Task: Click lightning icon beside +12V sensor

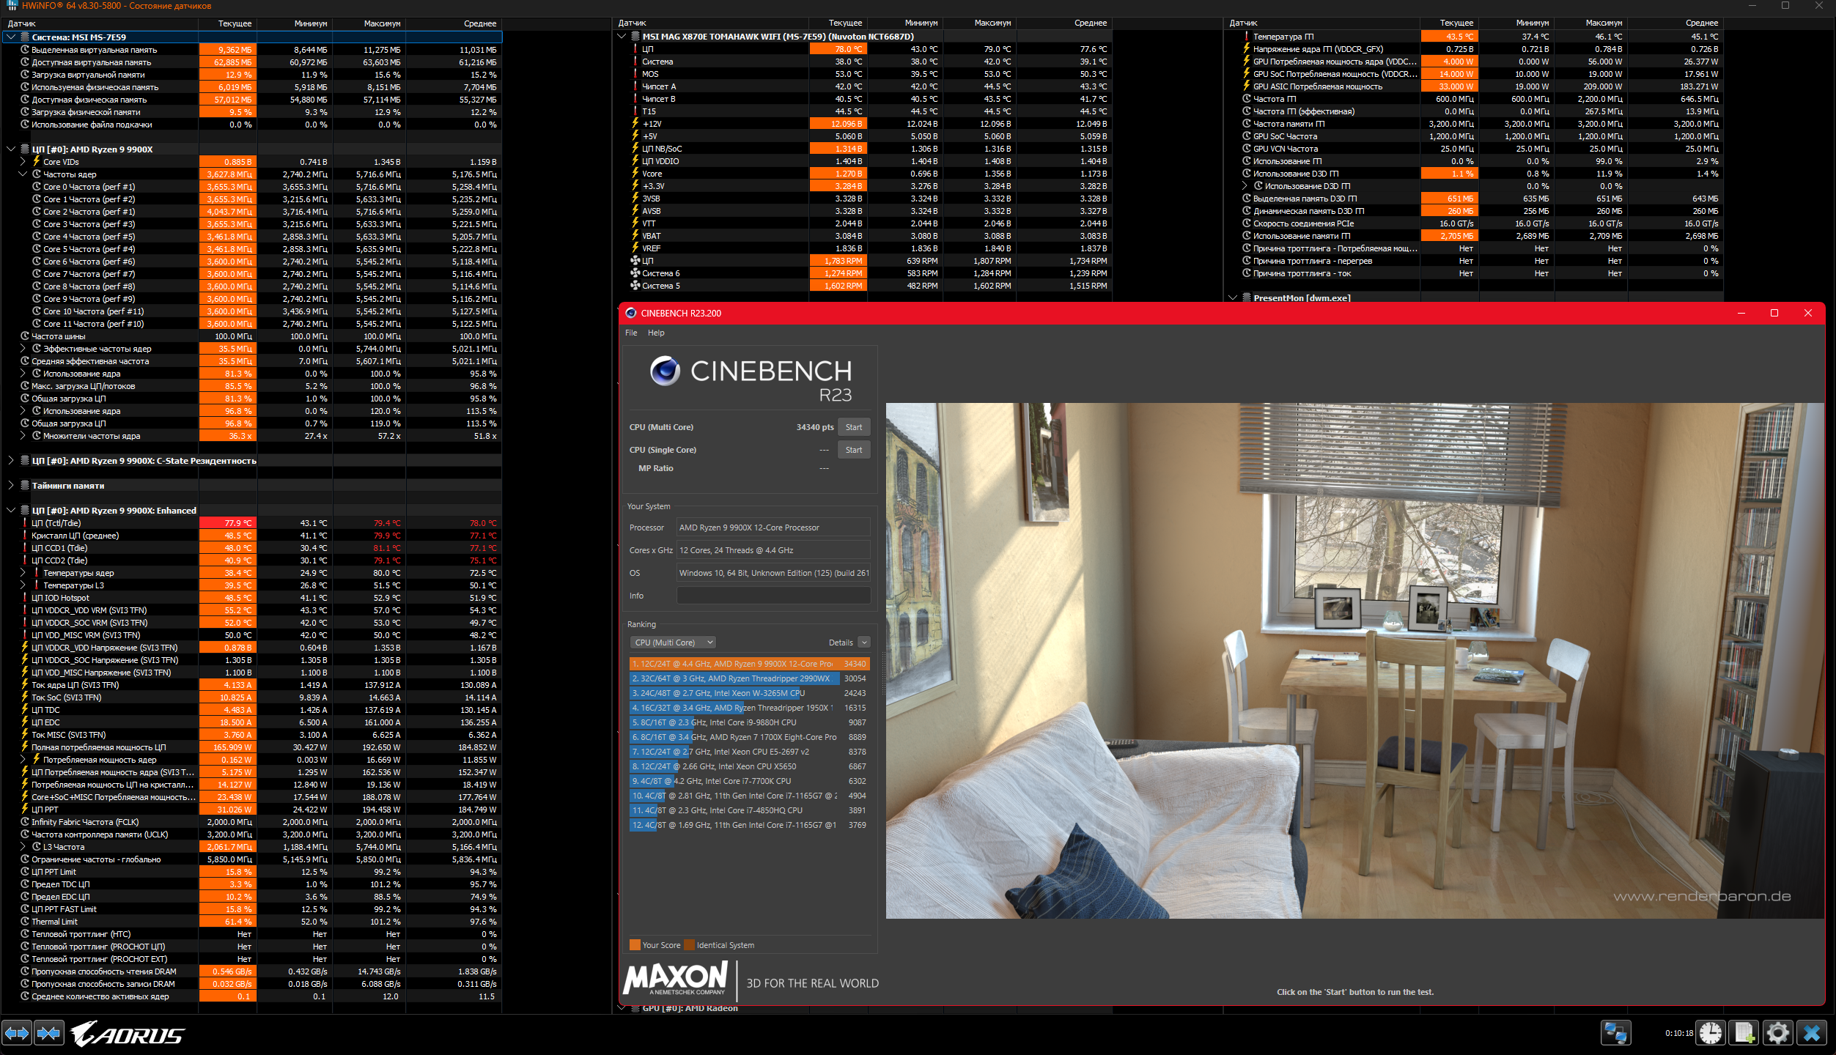Action: pyautogui.click(x=635, y=123)
